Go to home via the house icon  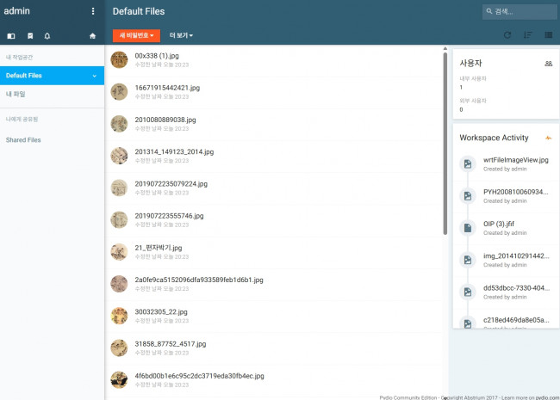point(92,36)
